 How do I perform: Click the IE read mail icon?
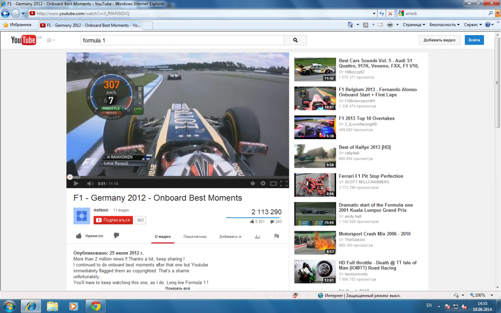(x=380, y=25)
